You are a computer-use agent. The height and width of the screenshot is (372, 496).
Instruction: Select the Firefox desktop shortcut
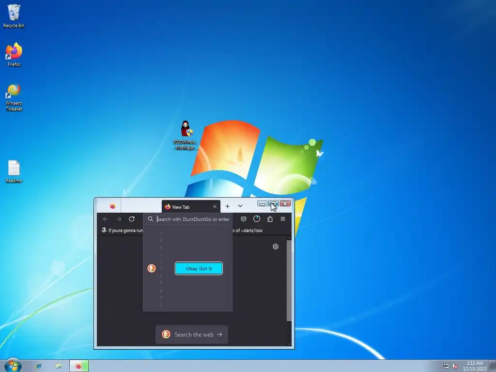click(14, 54)
